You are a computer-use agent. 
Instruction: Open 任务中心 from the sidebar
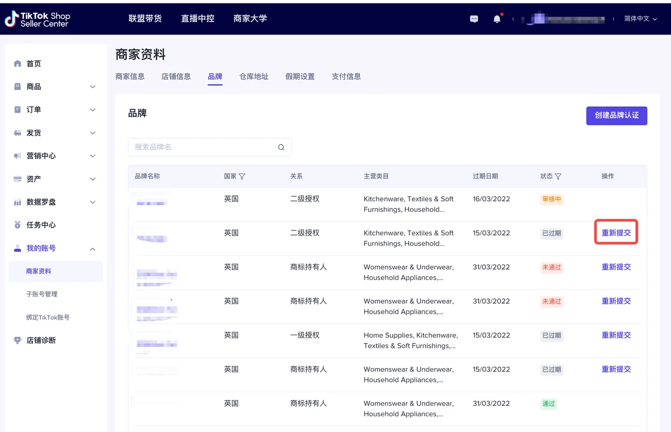[41, 225]
